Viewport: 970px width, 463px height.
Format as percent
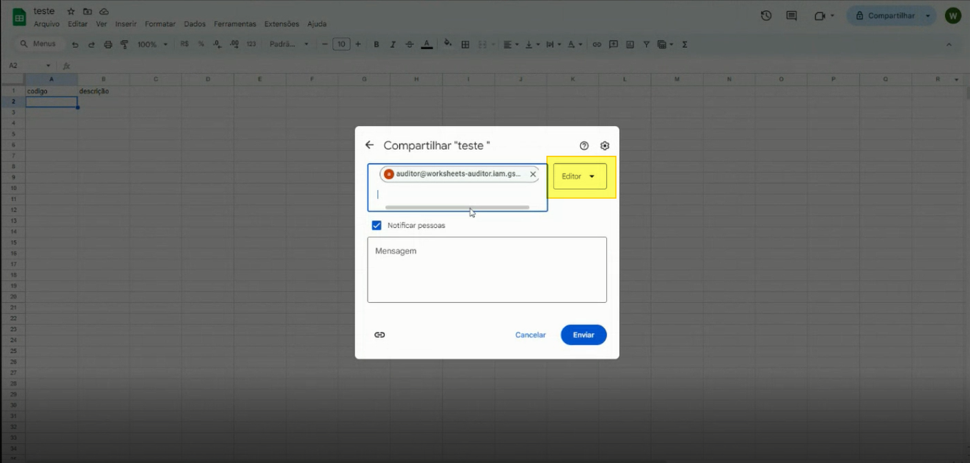[201, 44]
